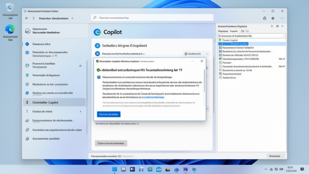Screen dimensions: 309x174
Task: Select Désintaller Copilot in the sidebar
Action: click(54, 102)
